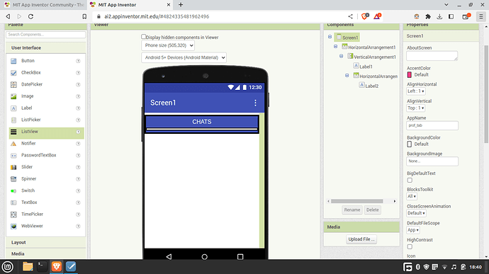Toggle the HighContrast checkbox
This screenshot has height=274, width=489.
(410, 247)
